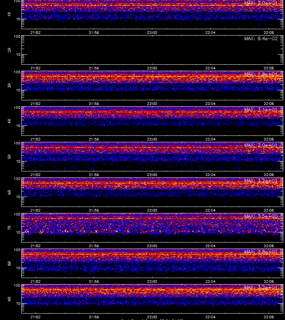Select the 4R axis label

pyautogui.click(x=9, y=121)
